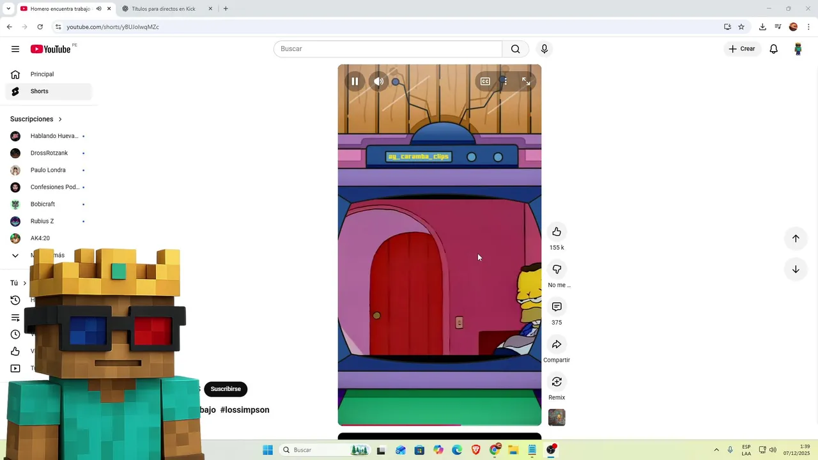Go to the YouTube home logo
Screen dimensions: 818x460
point(50,49)
